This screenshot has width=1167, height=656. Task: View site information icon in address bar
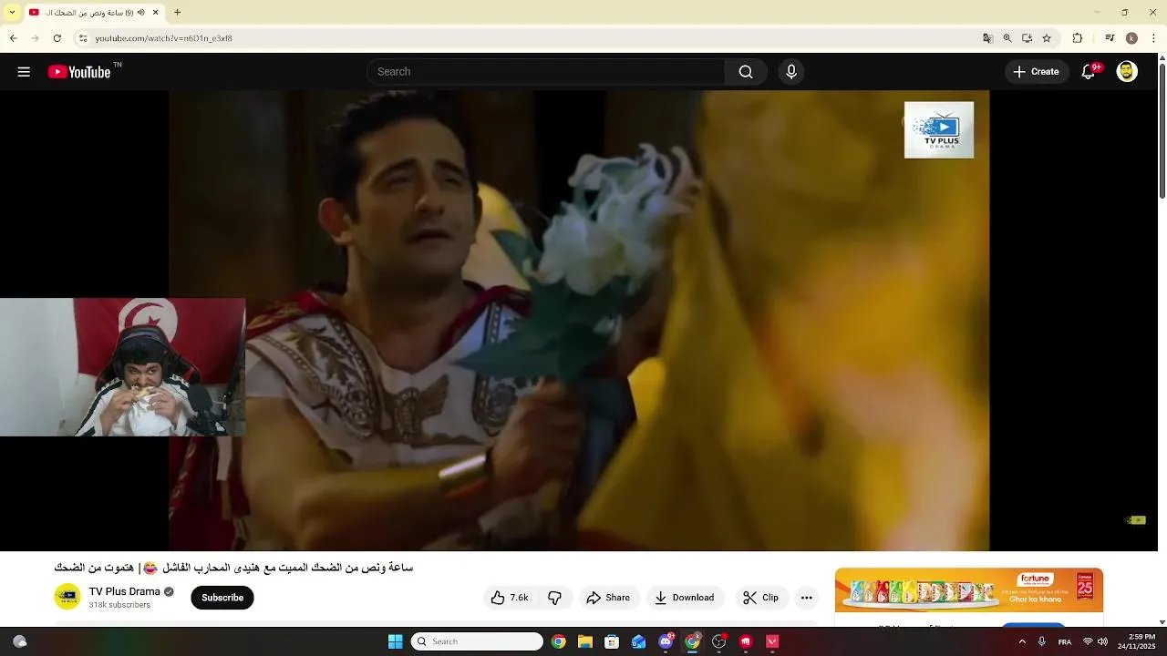click(x=83, y=38)
